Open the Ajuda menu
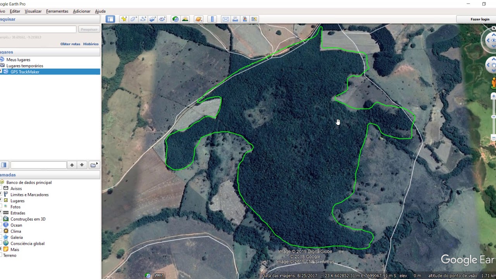496x279 pixels. pyautogui.click(x=100, y=11)
